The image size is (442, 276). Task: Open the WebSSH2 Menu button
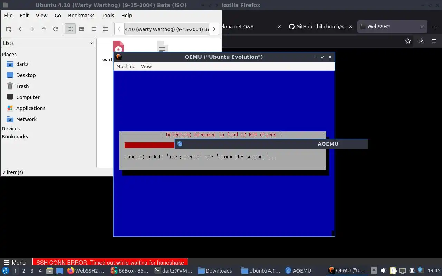click(16, 263)
